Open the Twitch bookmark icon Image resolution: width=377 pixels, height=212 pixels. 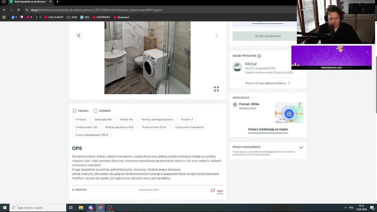pyautogui.click(x=22, y=17)
